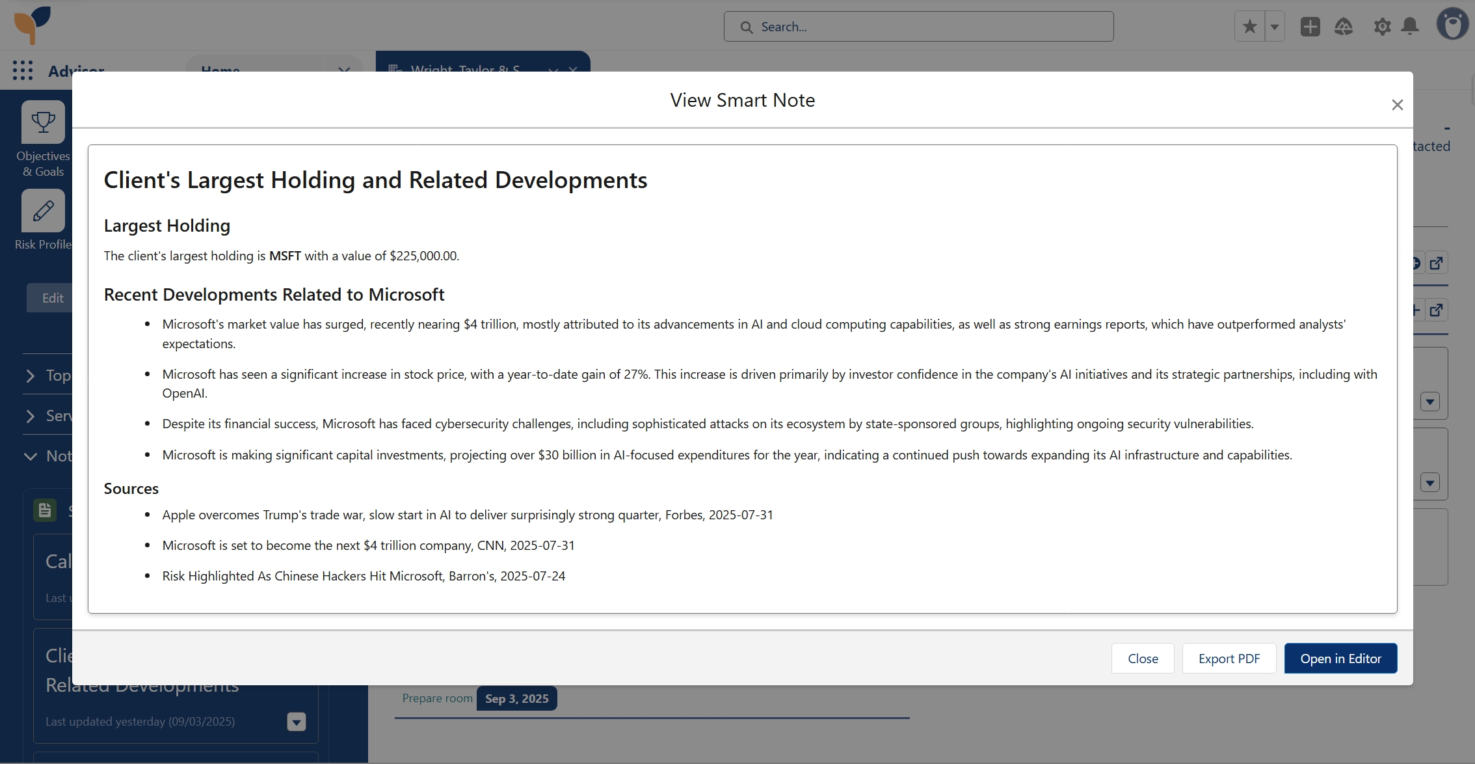Open the upper dropdown arrow on the right-side card
The width and height of the screenshot is (1475, 764).
[1430, 402]
